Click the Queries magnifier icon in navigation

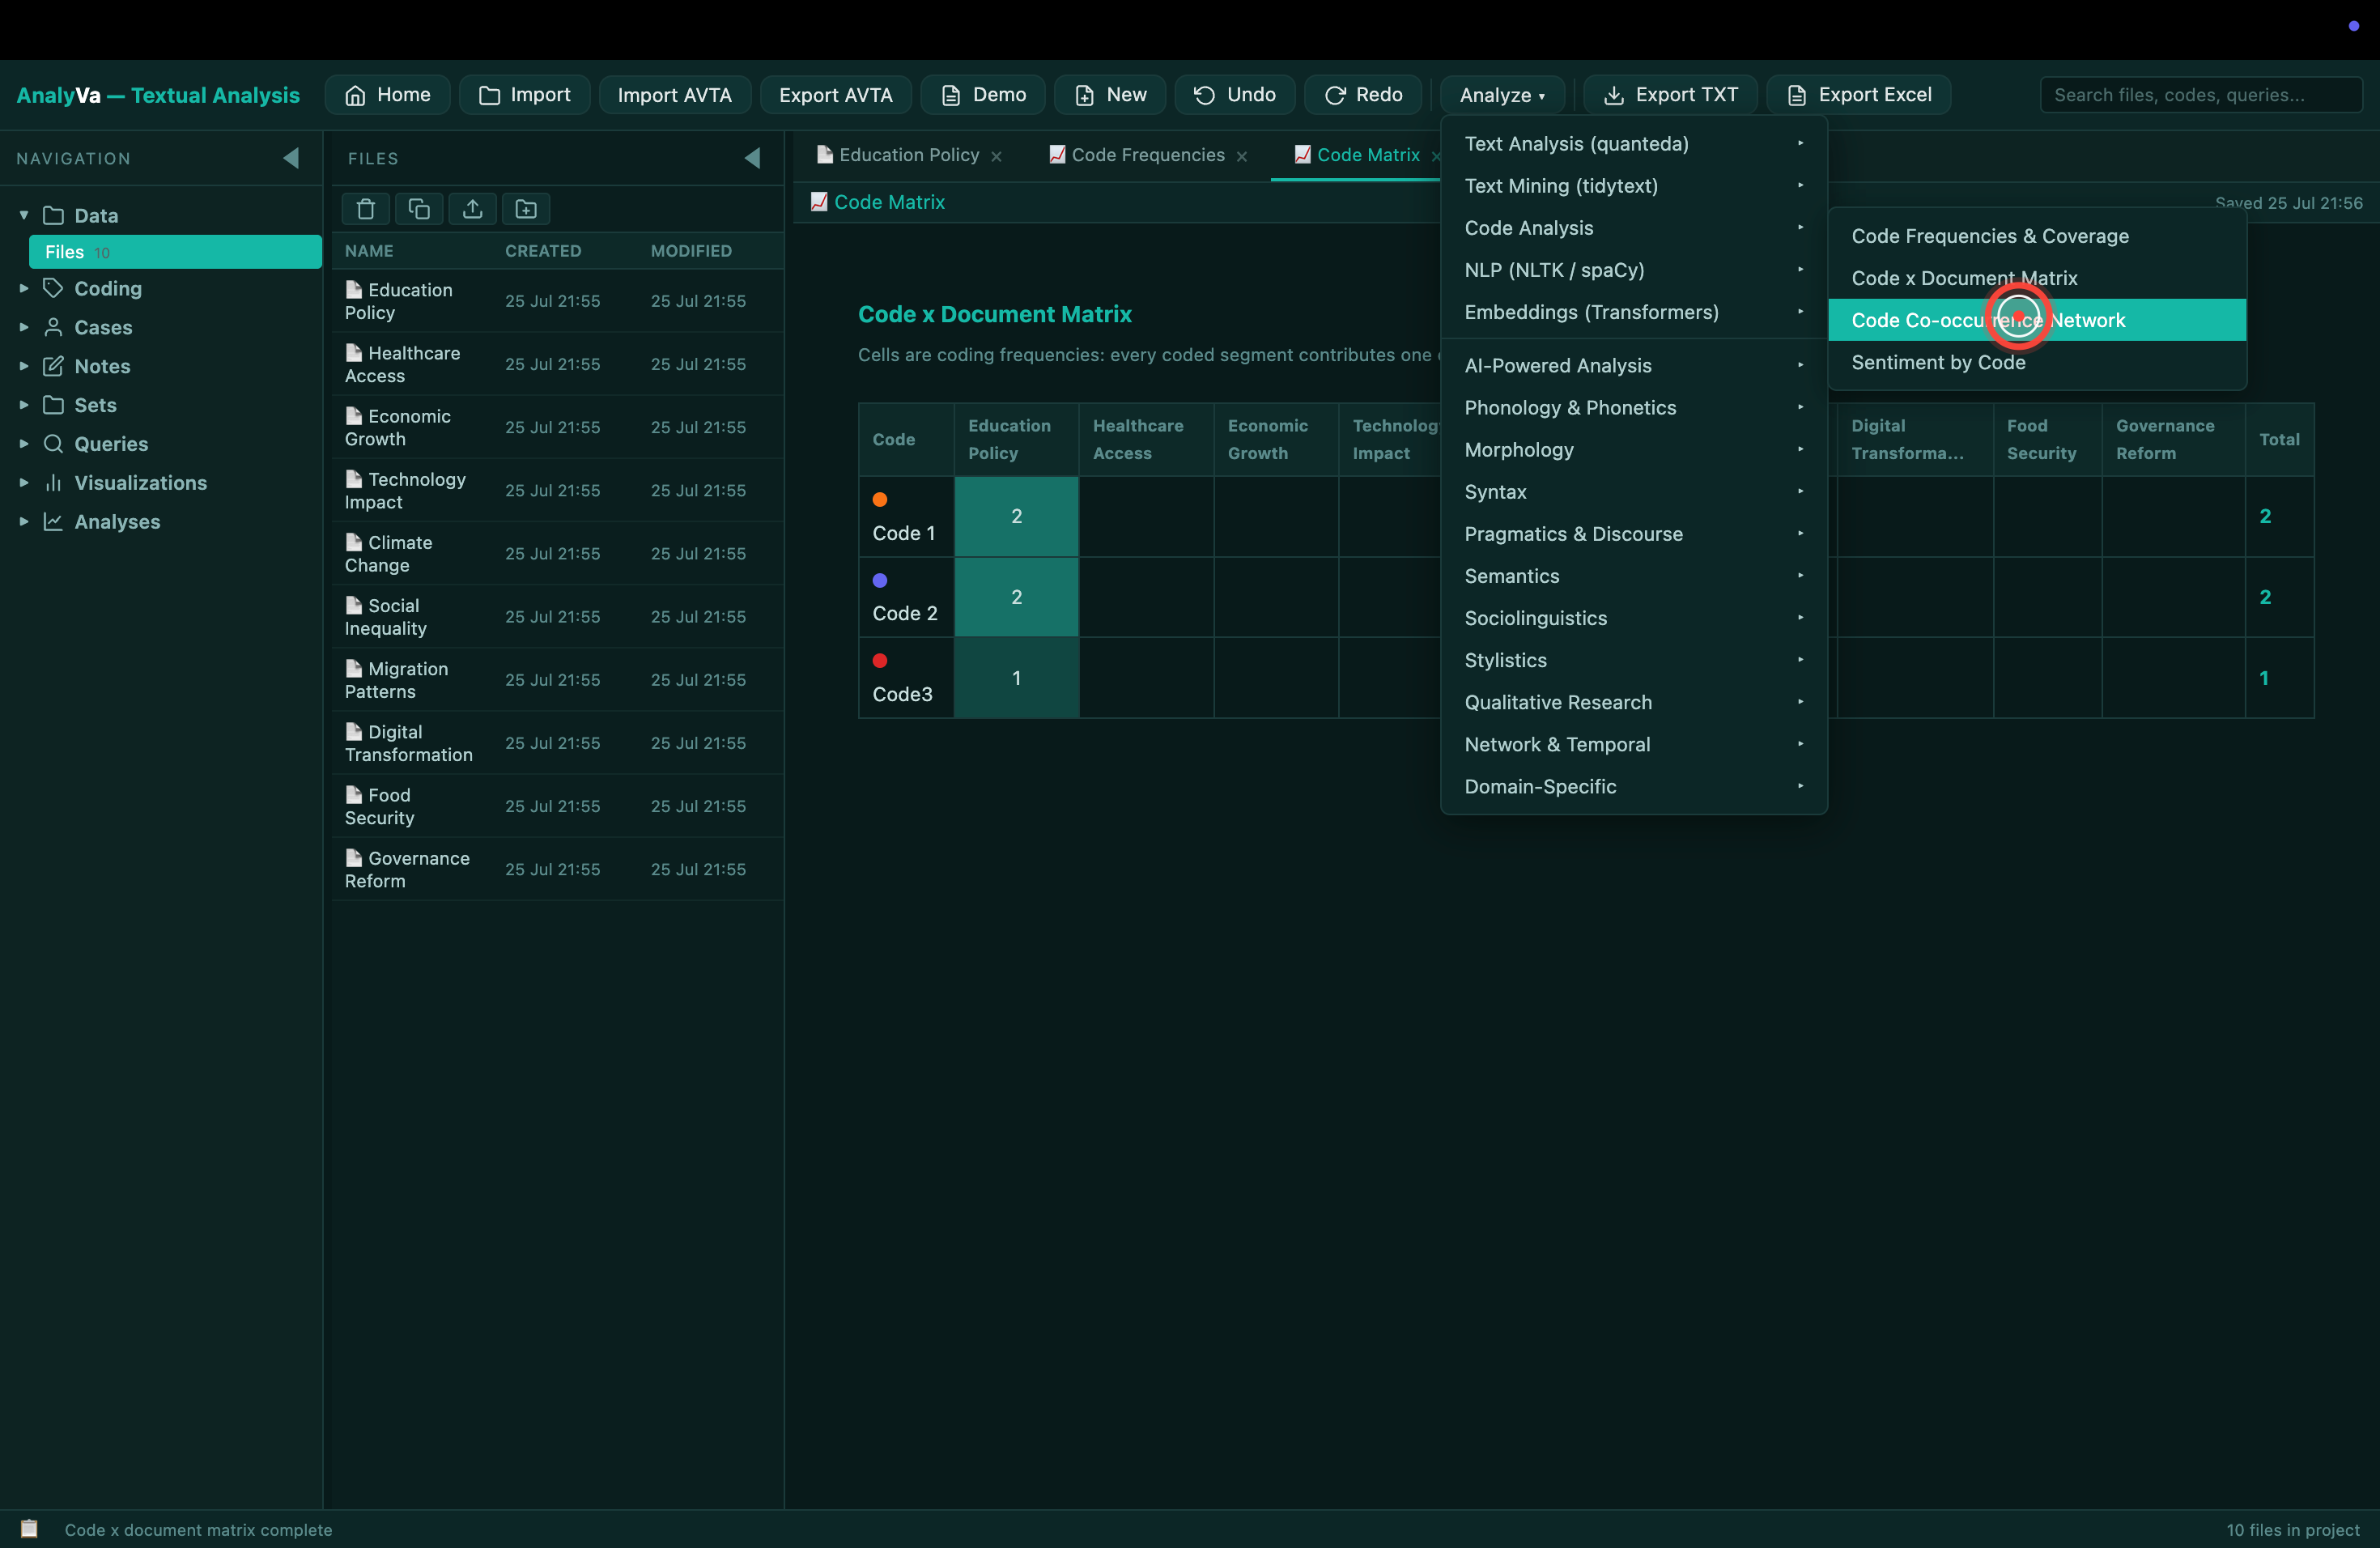coord(53,444)
